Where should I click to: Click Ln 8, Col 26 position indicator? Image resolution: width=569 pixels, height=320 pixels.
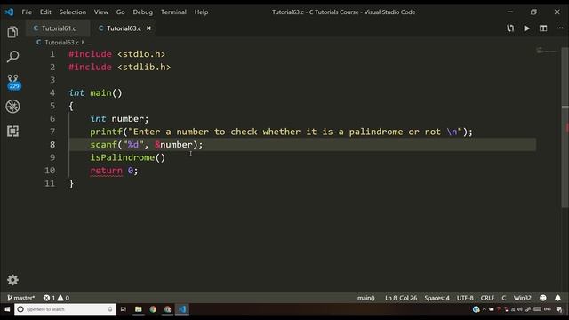401,298
